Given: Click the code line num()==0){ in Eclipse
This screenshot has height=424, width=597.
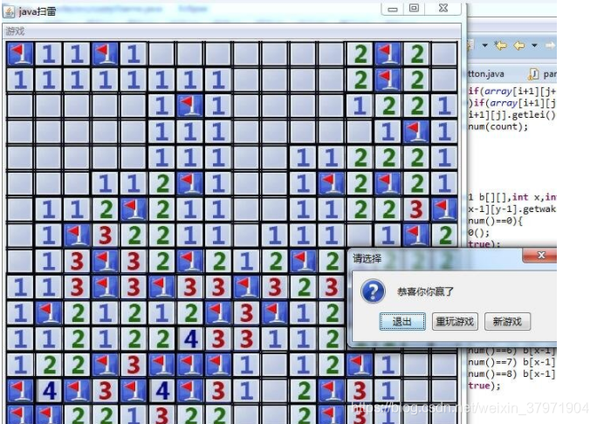Looking at the screenshot, I should point(496,221).
